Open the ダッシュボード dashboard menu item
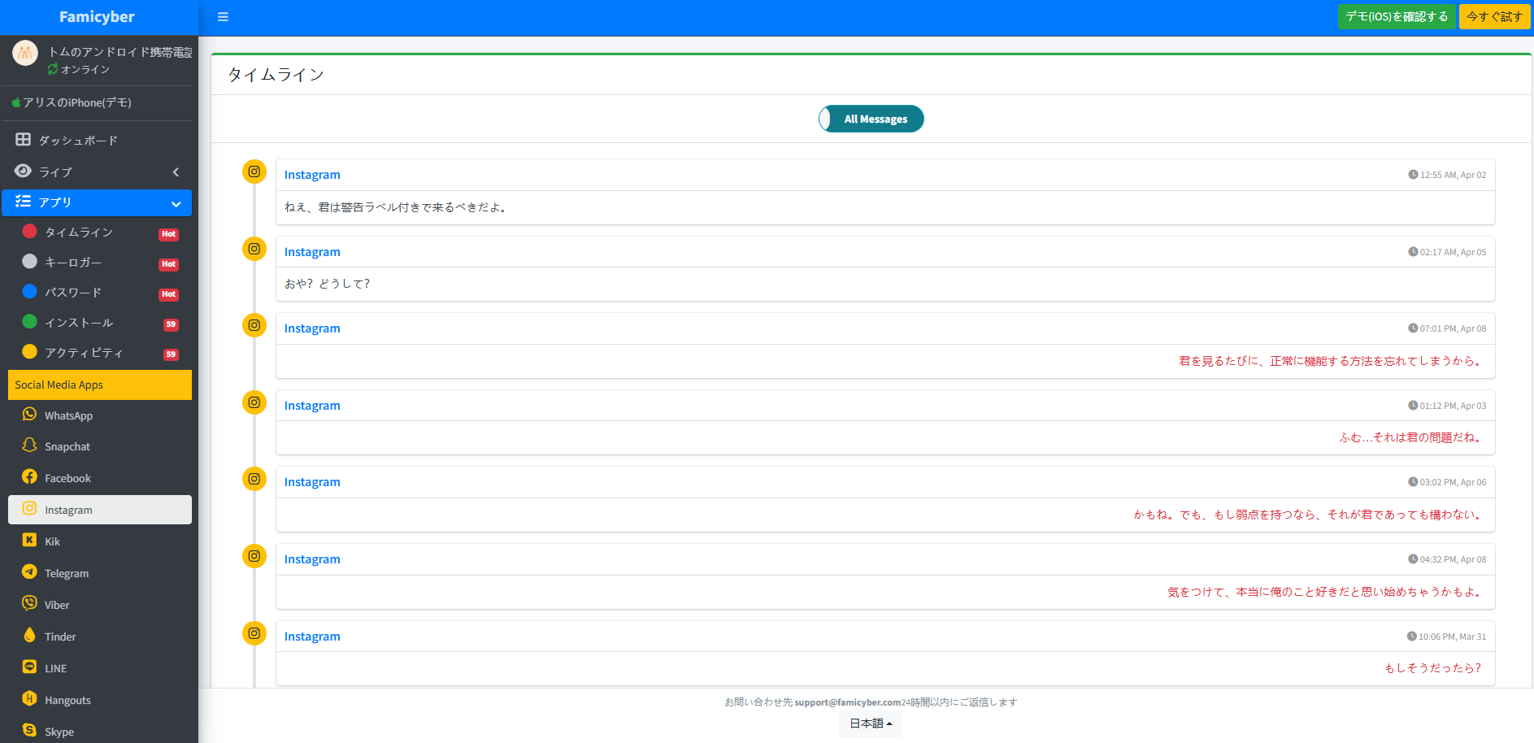 pyautogui.click(x=97, y=141)
